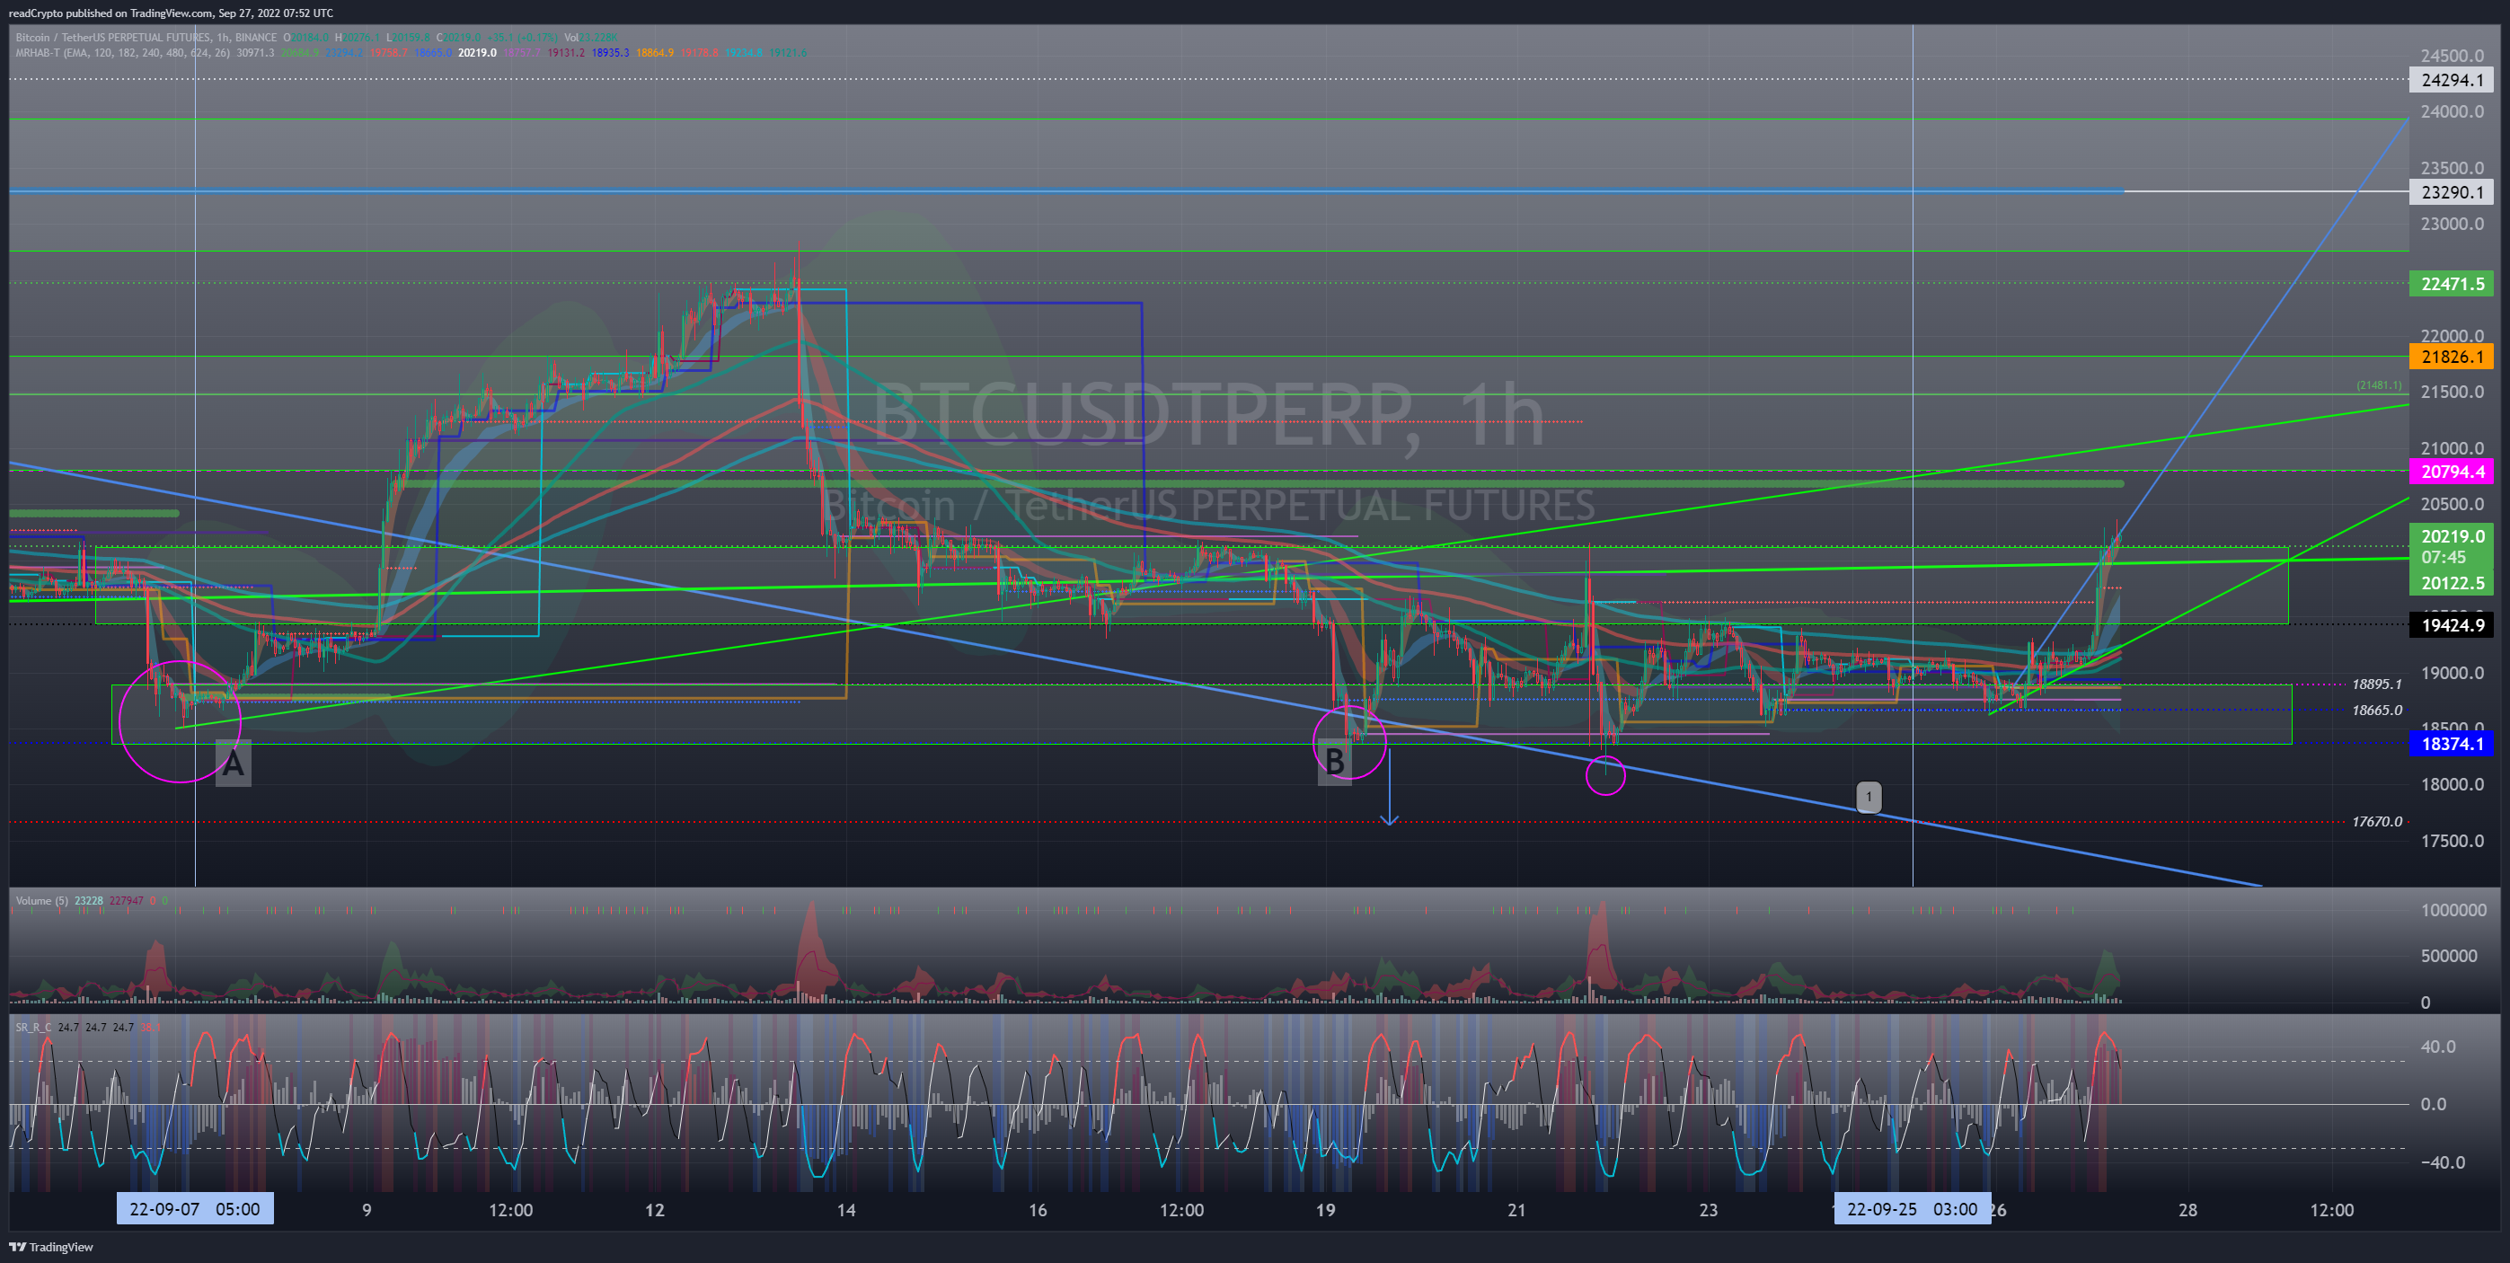Click the 40.0 oscillator axis tick
2510x1263 pixels.
point(2438,1047)
